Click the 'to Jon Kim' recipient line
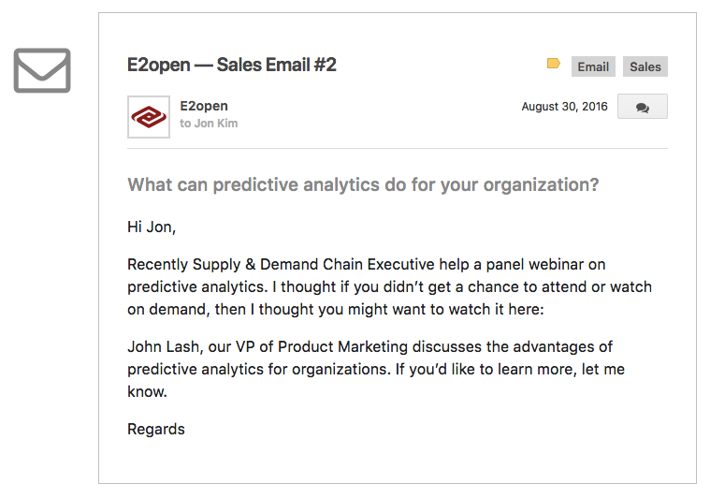This screenshot has width=710, height=498. click(x=209, y=124)
